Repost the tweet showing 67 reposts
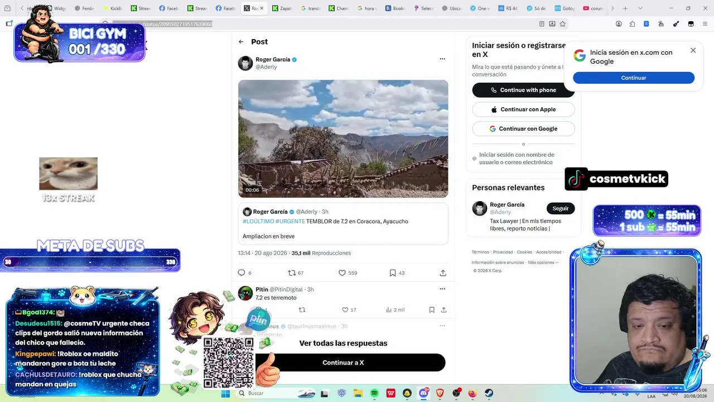The height and width of the screenshot is (402, 714). [296, 273]
